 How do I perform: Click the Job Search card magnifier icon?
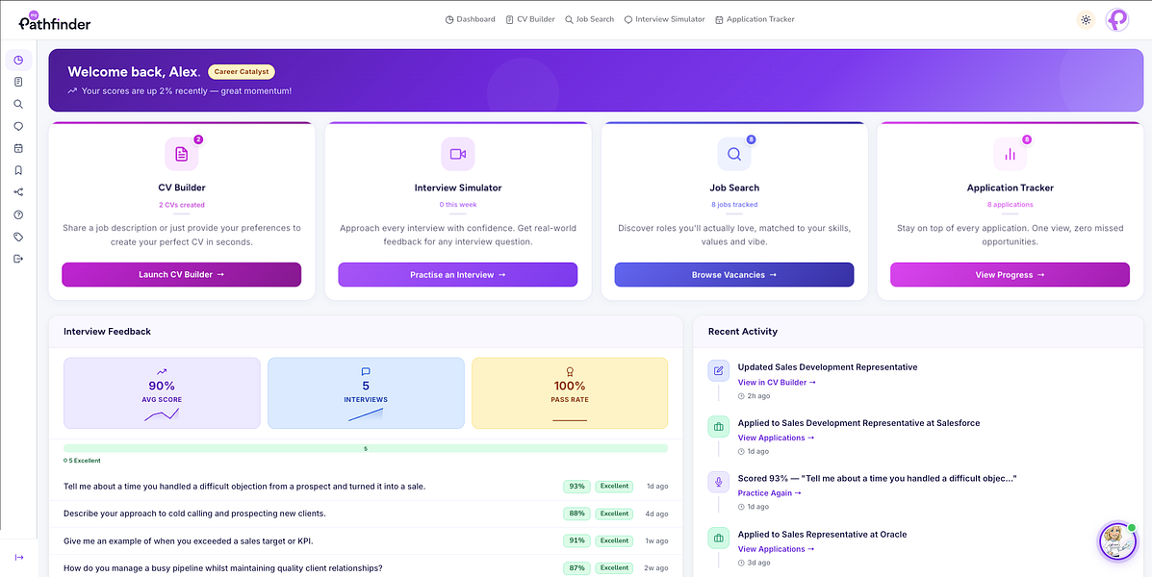point(734,154)
